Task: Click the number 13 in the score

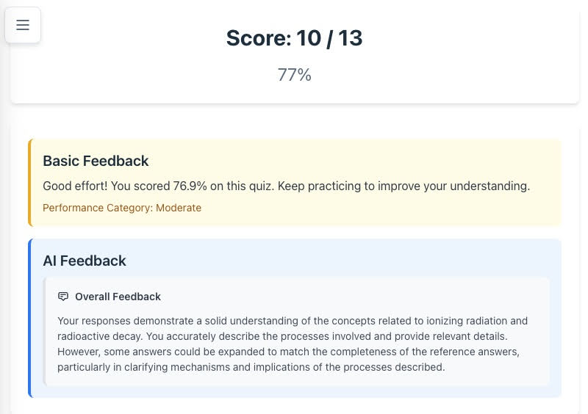Action: 351,38
